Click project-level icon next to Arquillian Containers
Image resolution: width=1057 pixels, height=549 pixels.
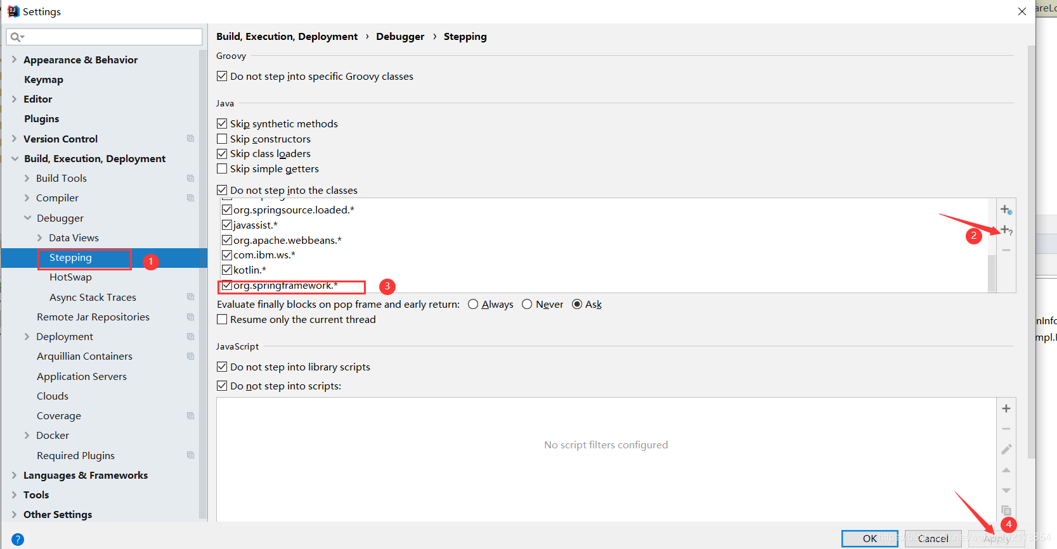point(190,357)
